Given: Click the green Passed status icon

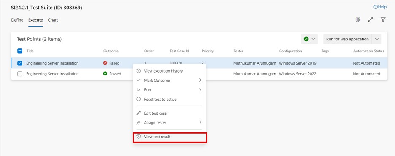Looking at the screenshot, I should tap(106, 74).
